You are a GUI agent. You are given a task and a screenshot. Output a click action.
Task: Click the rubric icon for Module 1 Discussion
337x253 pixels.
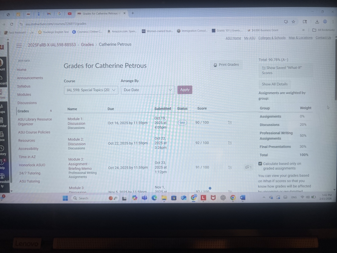coord(230,123)
